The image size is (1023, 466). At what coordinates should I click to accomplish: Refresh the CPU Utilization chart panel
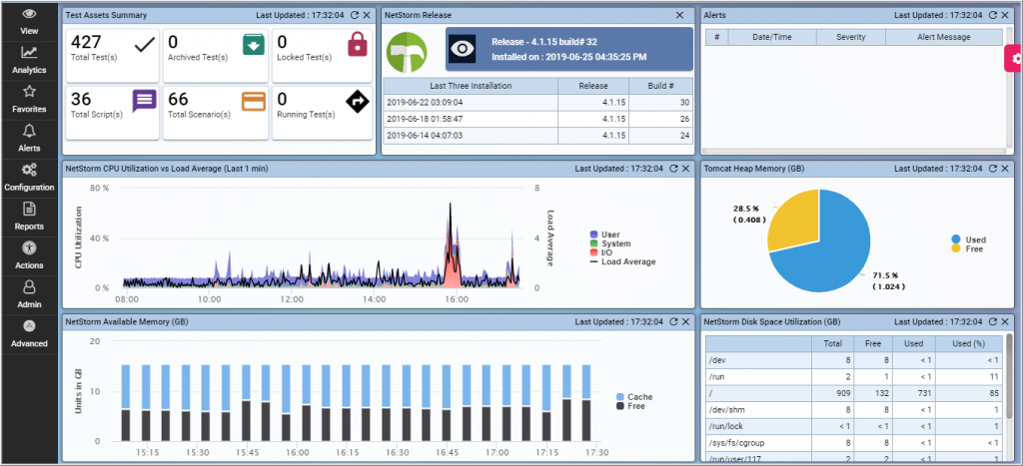(x=673, y=169)
